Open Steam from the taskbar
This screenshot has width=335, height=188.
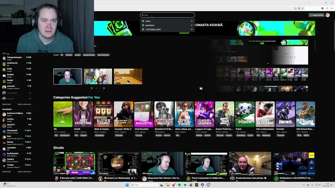pyautogui.click(x=202, y=185)
